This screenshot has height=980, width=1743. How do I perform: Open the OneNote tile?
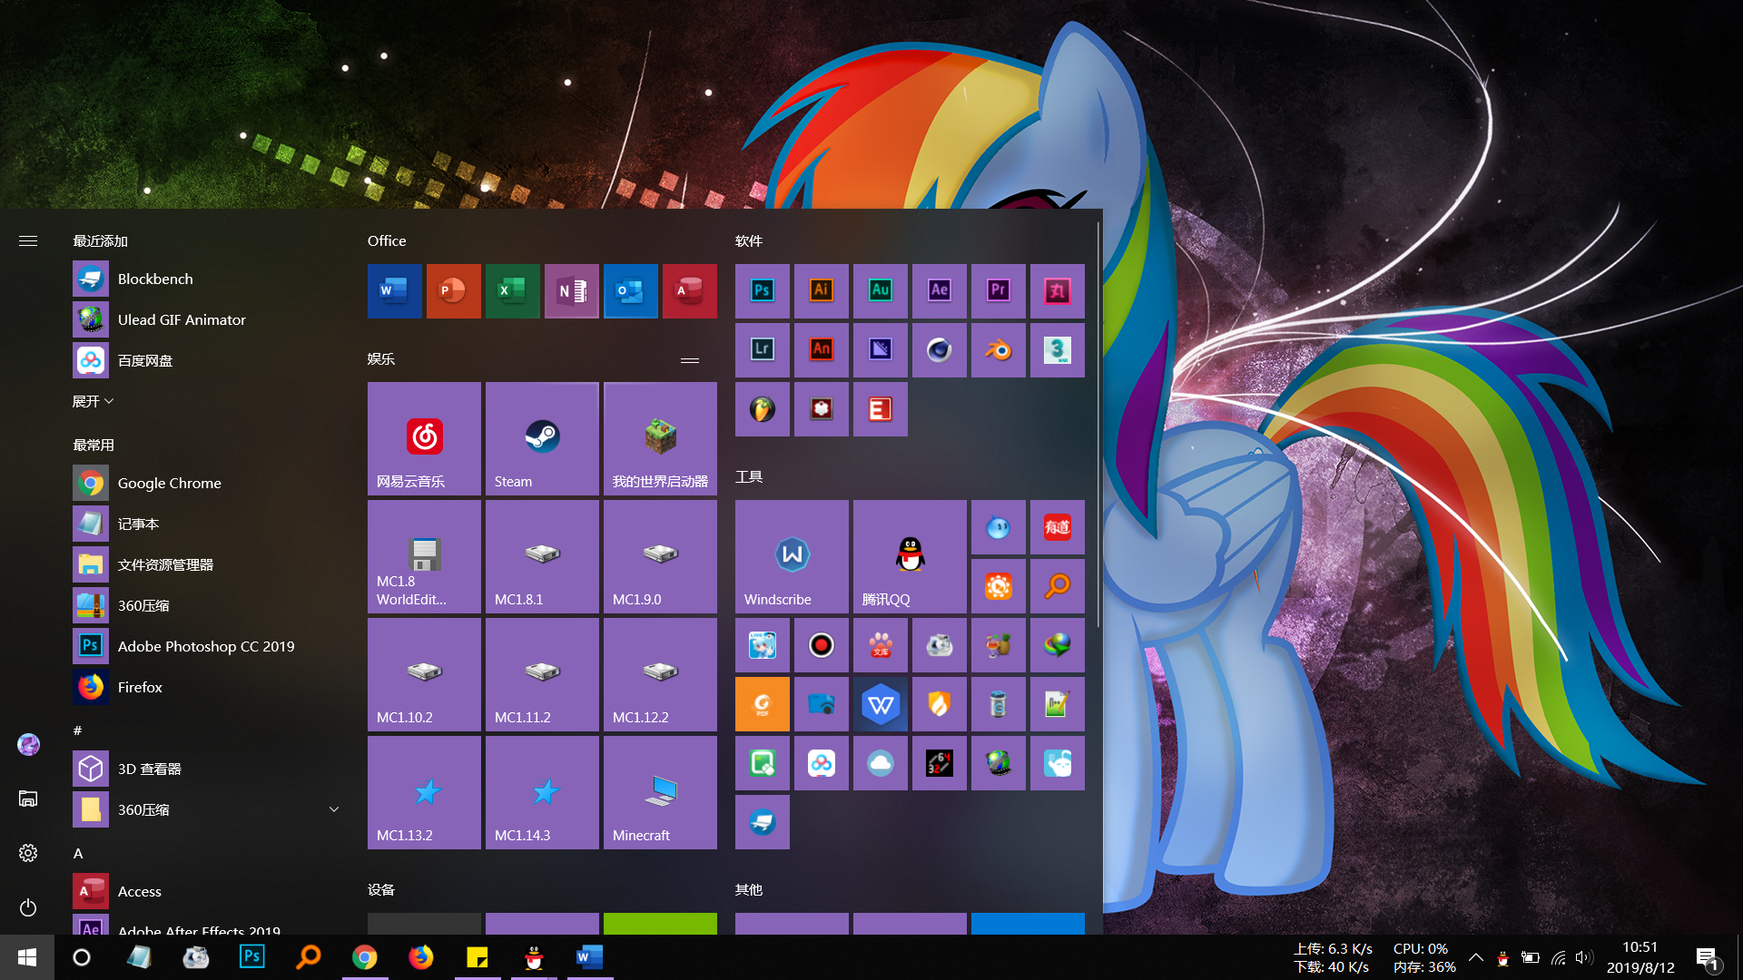click(571, 290)
